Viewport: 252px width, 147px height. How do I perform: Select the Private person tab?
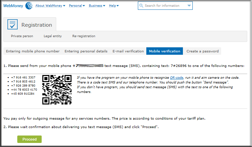tap(22, 36)
